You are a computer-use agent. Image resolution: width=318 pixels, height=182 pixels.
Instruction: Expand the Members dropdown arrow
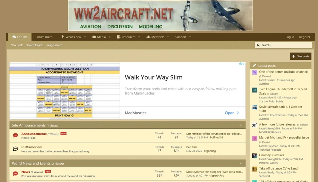[168, 37]
